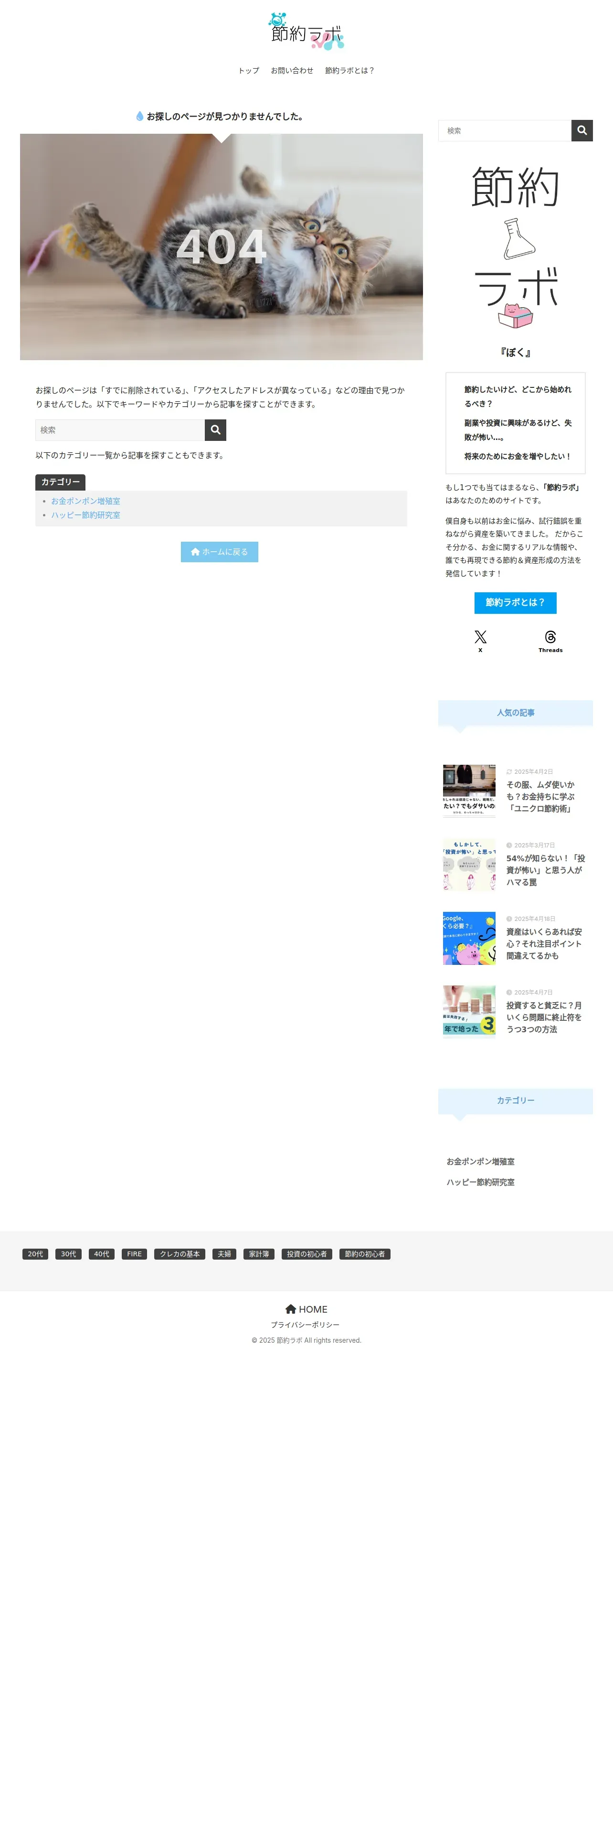This screenshot has height=1840, width=613.
Task: Focus the main content 検索 input field
Action: 120,430
